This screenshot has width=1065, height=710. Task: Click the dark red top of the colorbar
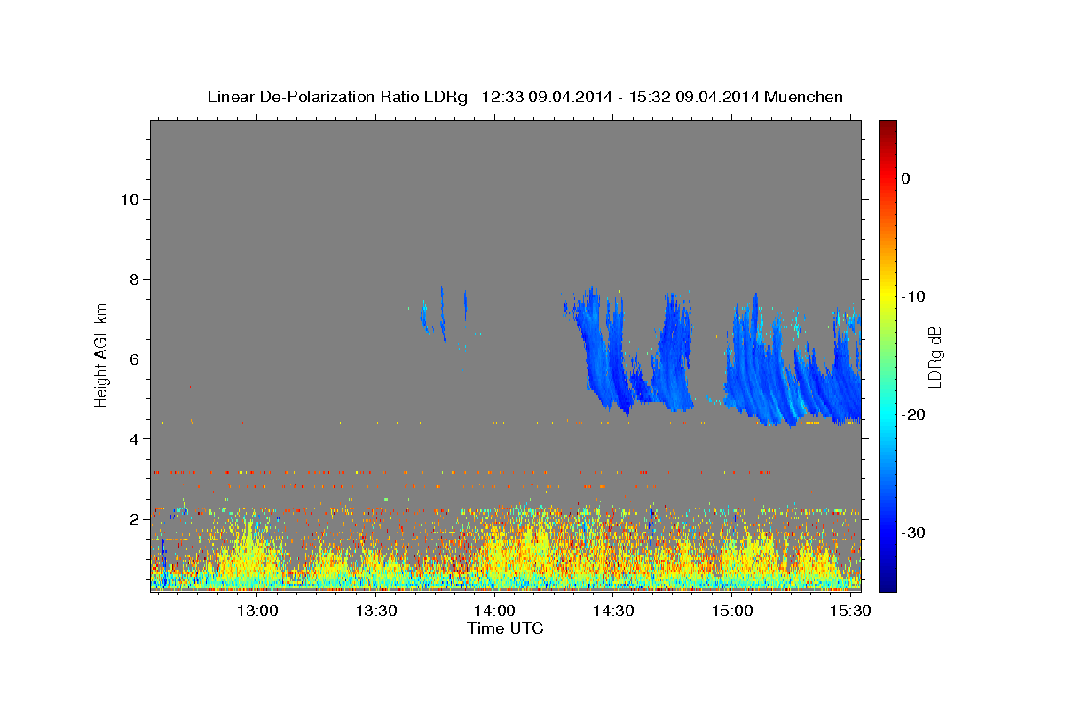887,129
